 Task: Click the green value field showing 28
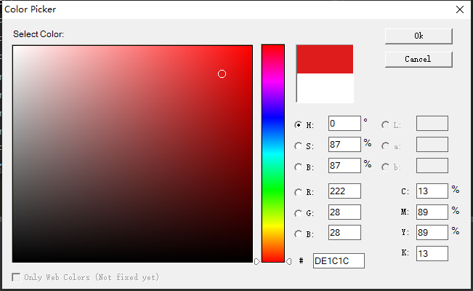344,212
